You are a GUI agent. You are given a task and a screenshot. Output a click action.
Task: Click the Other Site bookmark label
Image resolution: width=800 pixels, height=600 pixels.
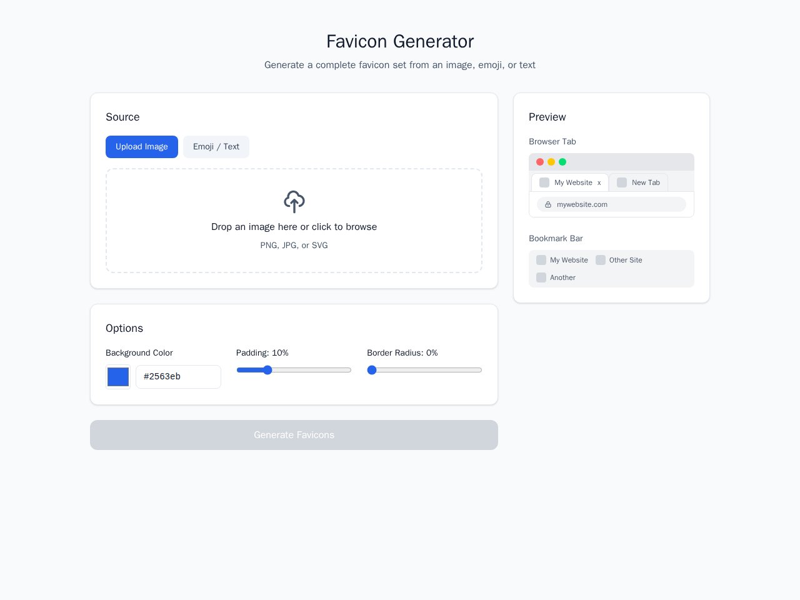(x=626, y=260)
